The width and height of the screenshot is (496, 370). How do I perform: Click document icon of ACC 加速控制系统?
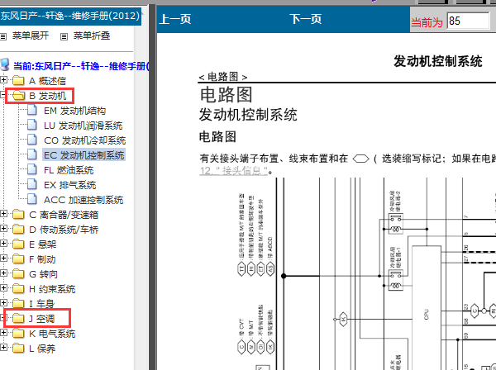(x=32, y=199)
